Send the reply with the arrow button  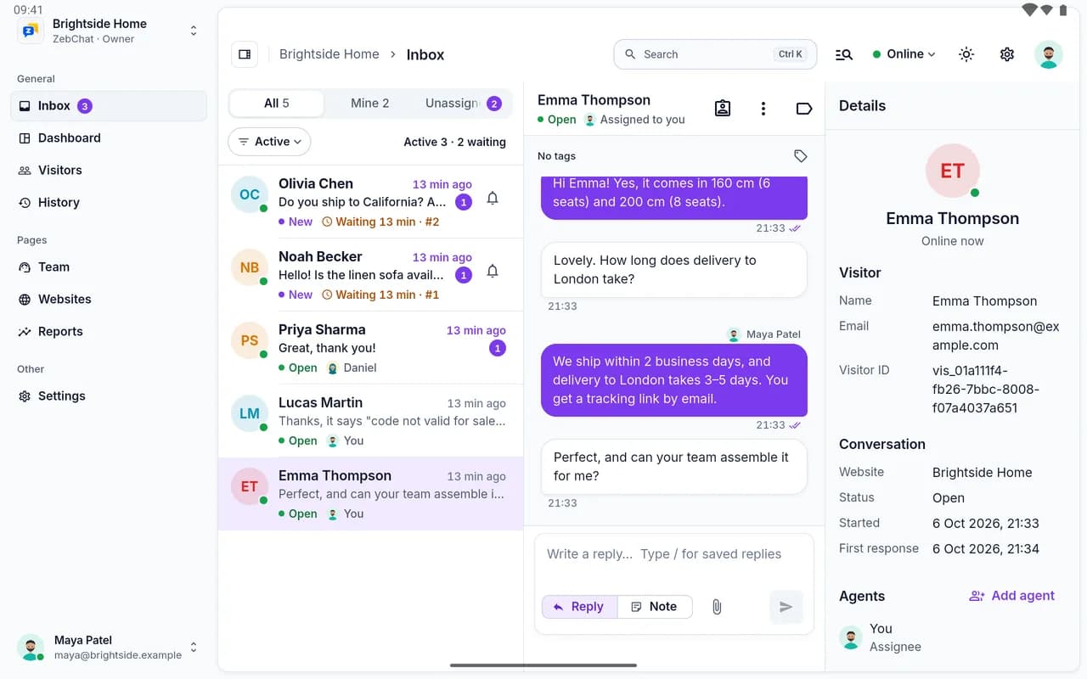786,607
